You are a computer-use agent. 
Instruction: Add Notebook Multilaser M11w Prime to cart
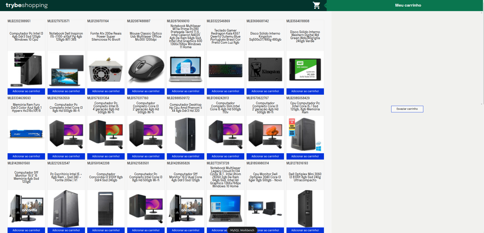coord(186,91)
